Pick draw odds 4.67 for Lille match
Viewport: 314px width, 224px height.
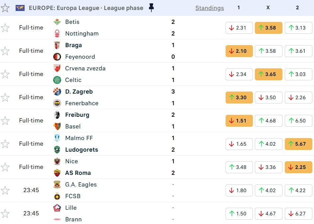[268, 213]
